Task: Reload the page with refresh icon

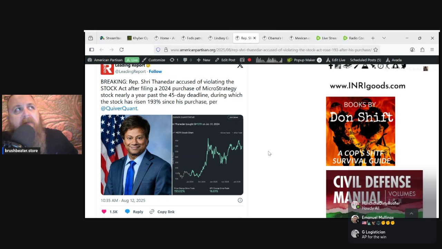Action: click(122, 50)
